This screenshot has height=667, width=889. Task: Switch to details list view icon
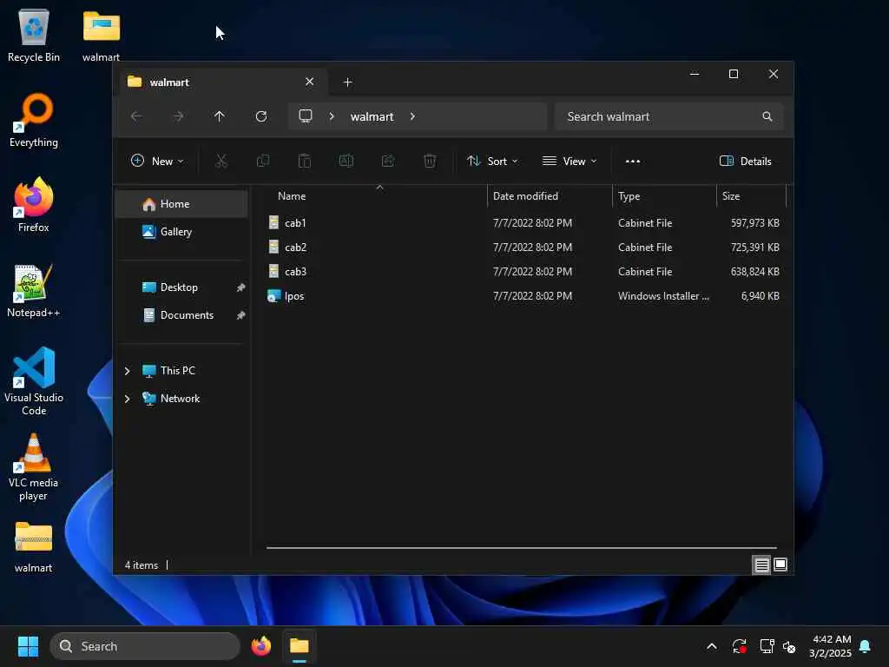tap(761, 565)
